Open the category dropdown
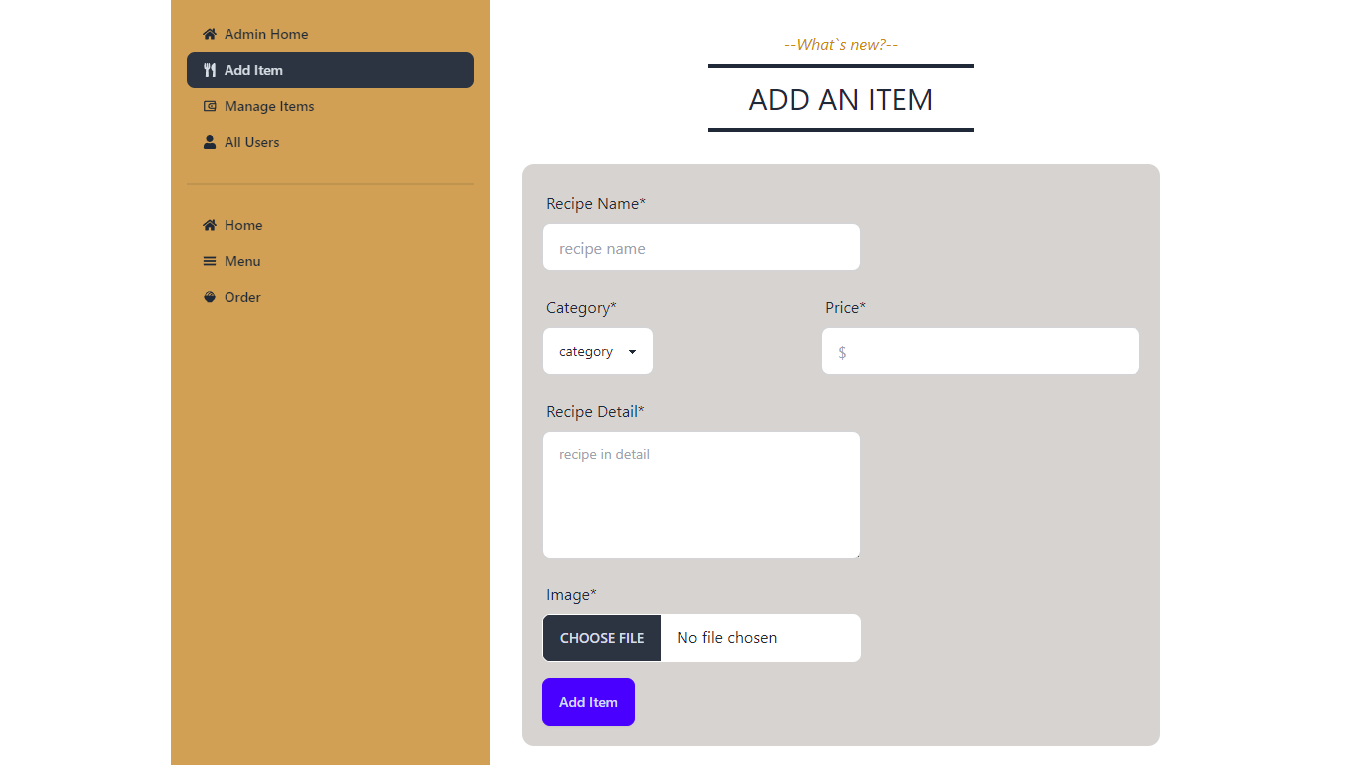The height and width of the screenshot is (765, 1363). [597, 351]
